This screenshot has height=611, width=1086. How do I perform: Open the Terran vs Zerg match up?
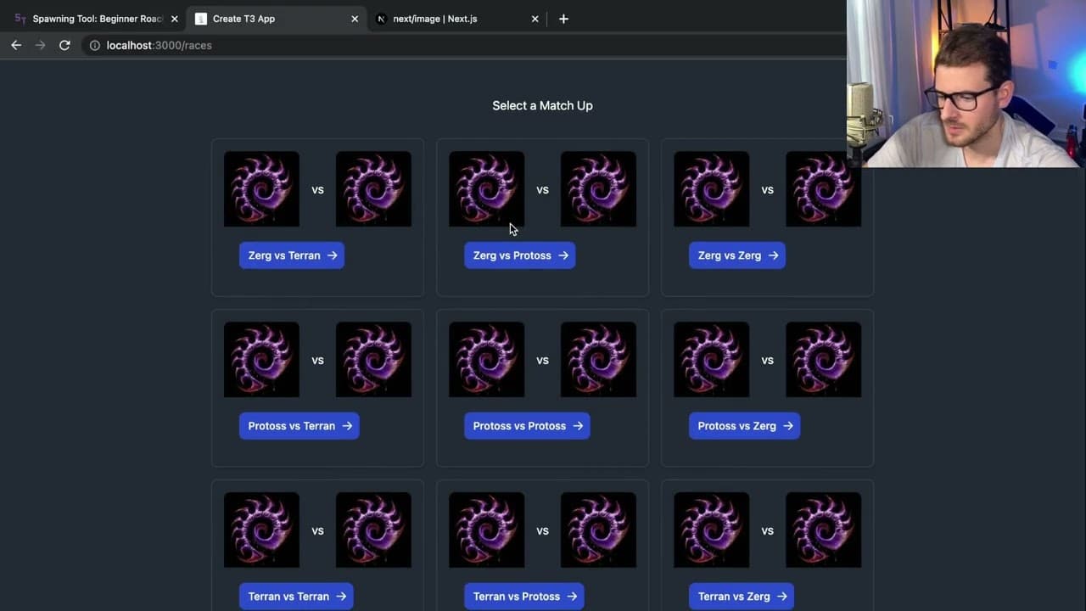(x=742, y=597)
